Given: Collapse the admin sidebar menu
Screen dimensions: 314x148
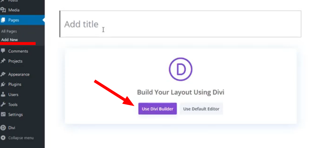Looking at the screenshot, I should pyautogui.click(x=21, y=138).
